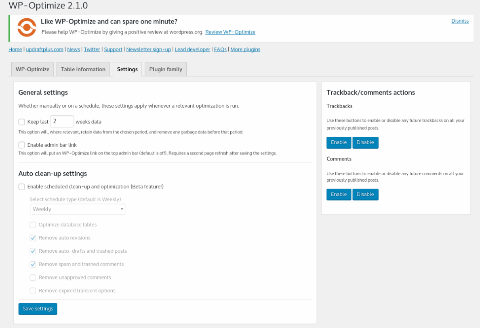Click Disable under Comments

[x=365, y=195]
